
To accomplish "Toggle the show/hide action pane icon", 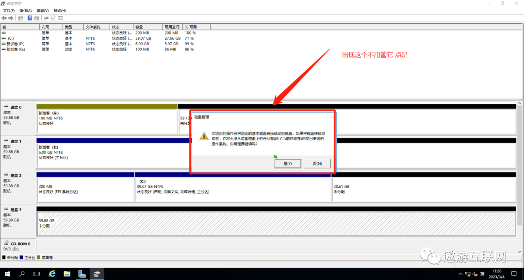I will [37, 18].
